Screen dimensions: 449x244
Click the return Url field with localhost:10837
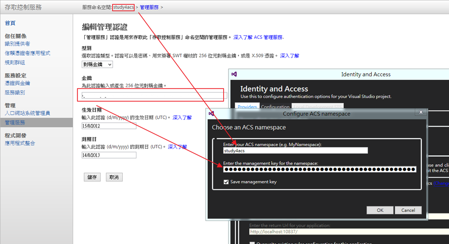click(349, 232)
